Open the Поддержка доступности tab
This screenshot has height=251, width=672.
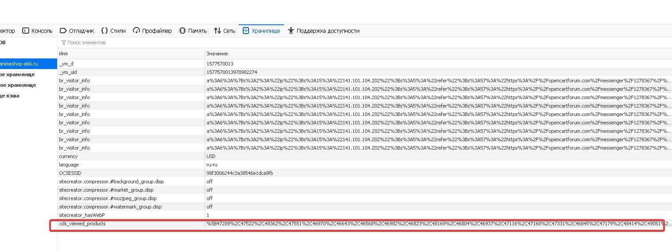point(323,31)
